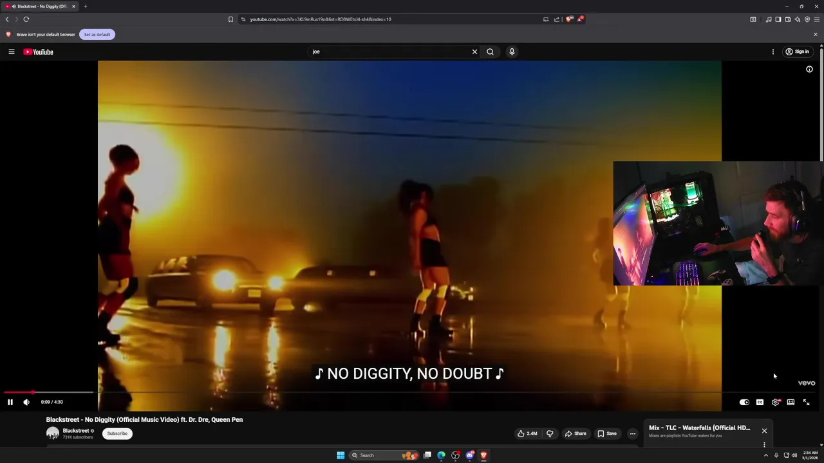The width and height of the screenshot is (824, 463).
Task: Open YouTube three-dot settings menu
Action: [x=773, y=51]
